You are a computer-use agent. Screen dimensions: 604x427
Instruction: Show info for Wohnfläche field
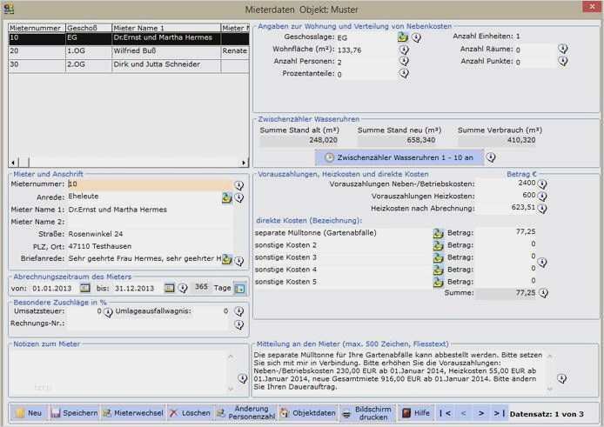[404, 50]
